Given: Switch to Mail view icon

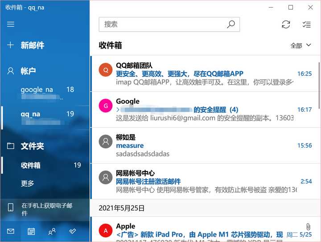Looking at the screenshot, I should 11,231.
